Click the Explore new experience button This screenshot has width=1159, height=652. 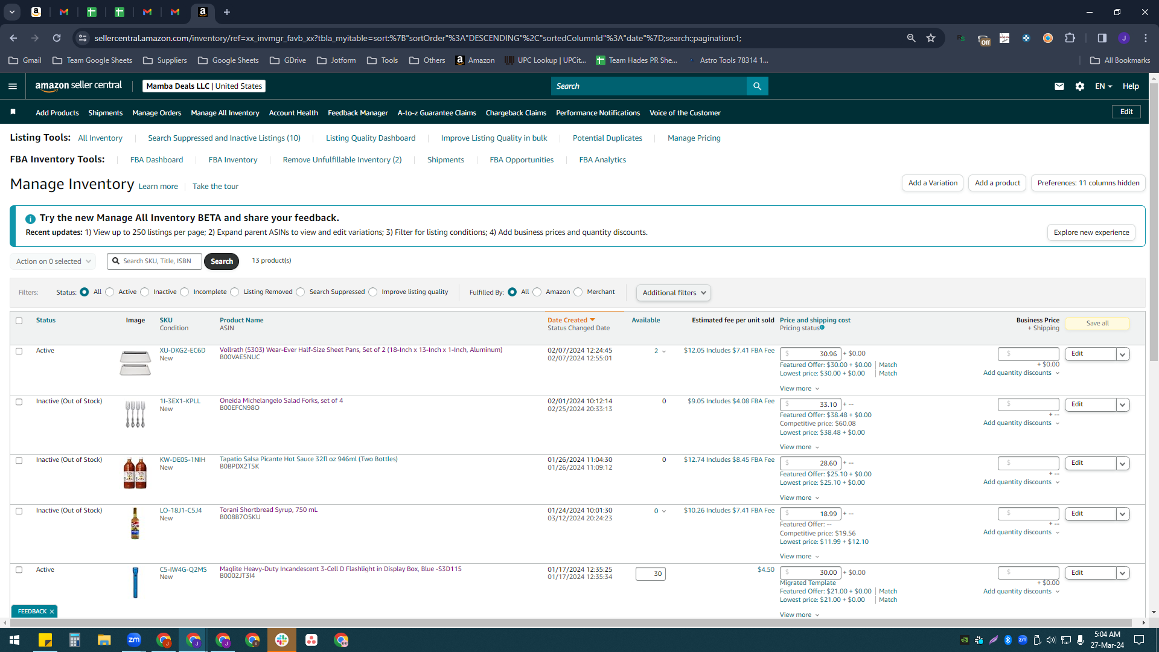pos(1091,232)
